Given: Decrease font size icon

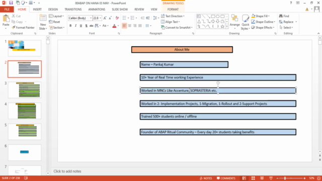Looking at the screenshot, I should [x=110, y=18].
